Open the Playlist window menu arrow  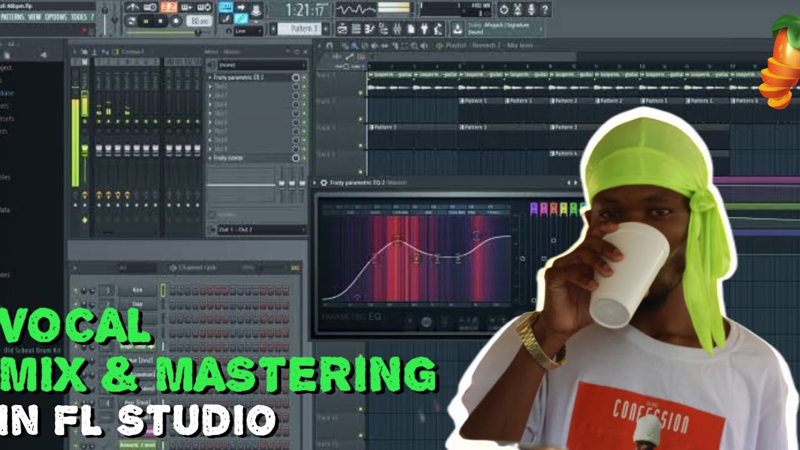[x=318, y=46]
